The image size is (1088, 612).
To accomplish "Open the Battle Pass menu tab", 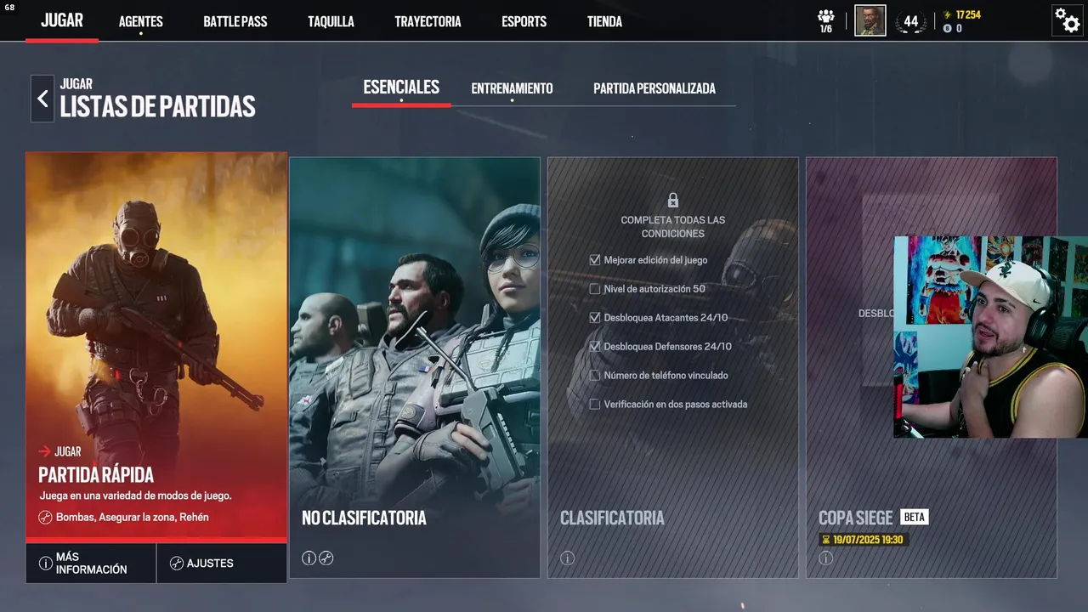I will point(235,22).
